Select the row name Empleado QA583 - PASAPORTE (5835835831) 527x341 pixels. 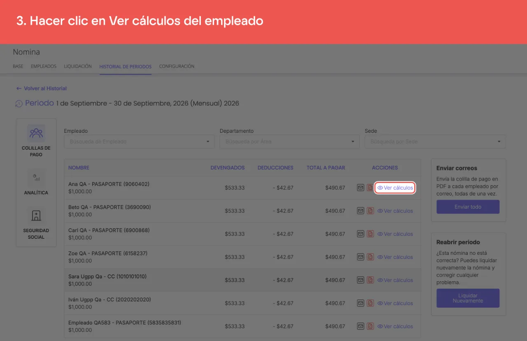(125, 322)
